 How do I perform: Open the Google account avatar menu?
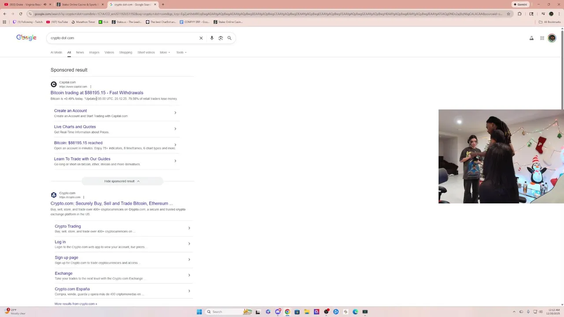click(552, 38)
